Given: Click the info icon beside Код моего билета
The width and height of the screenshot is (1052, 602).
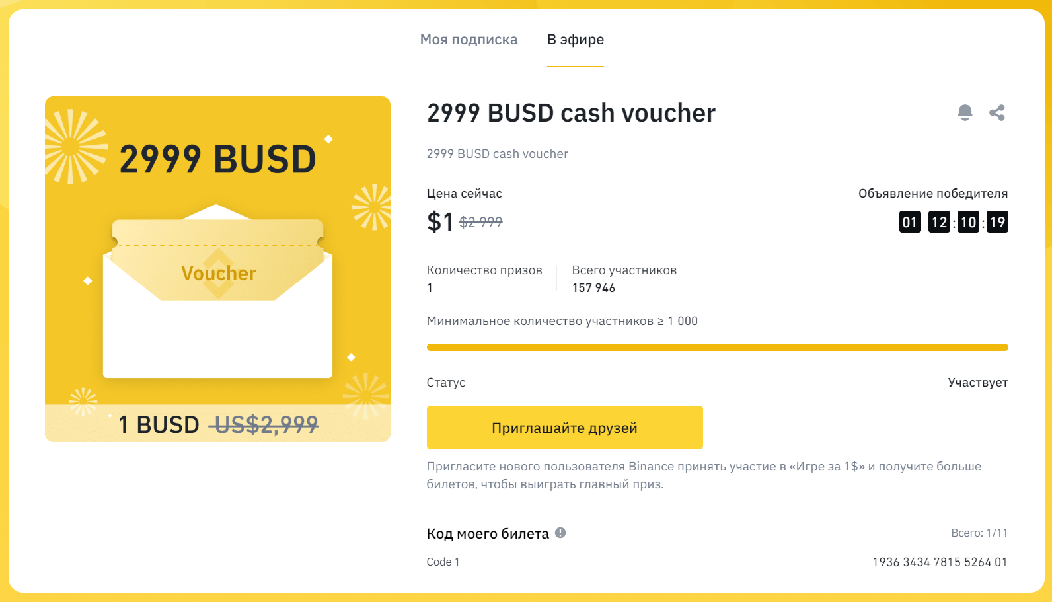Looking at the screenshot, I should pyautogui.click(x=560, y=533).
